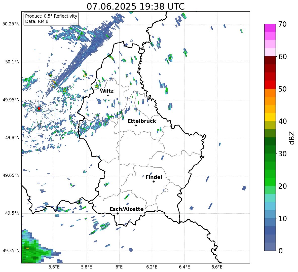Click the 5.6°E longitude label
The height and width of the screenshot is (272, 298).
[54, 267]
